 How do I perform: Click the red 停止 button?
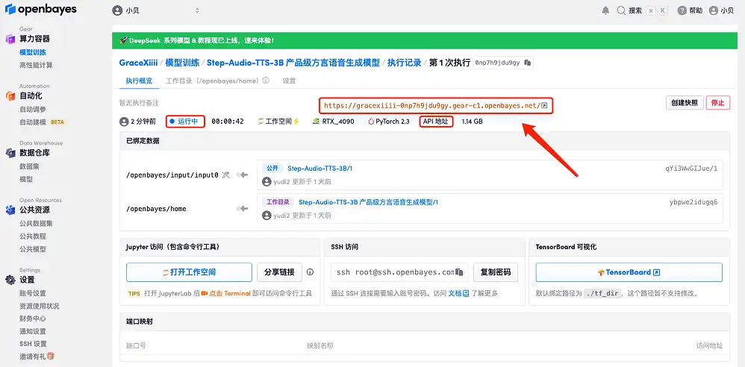tap(718, 103)
